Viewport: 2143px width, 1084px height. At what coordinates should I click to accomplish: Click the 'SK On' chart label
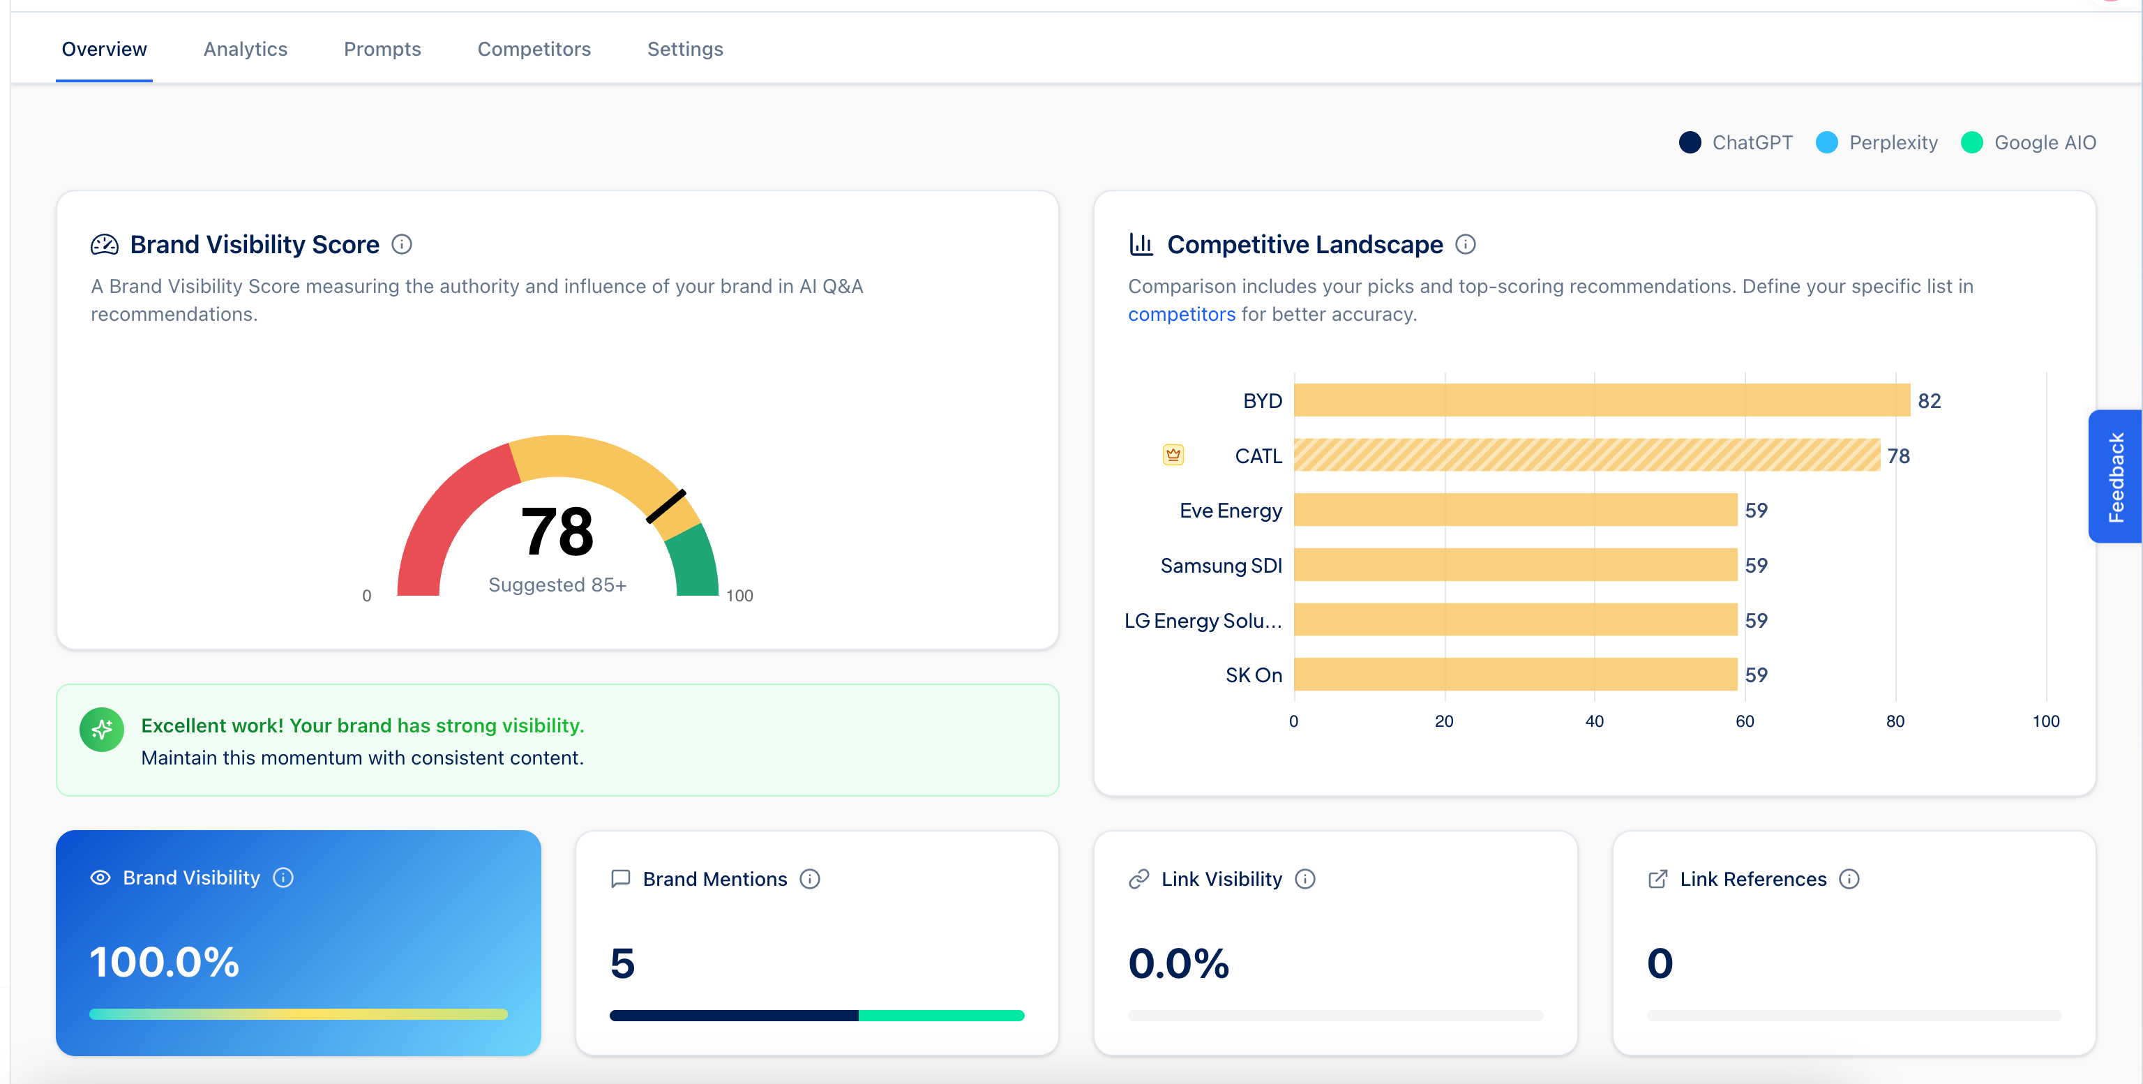click(1254, 675)
